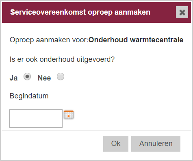This screenshot has height=161, width=193.
Task: Open the calendar date picker icon
Action: coord(69,115)
